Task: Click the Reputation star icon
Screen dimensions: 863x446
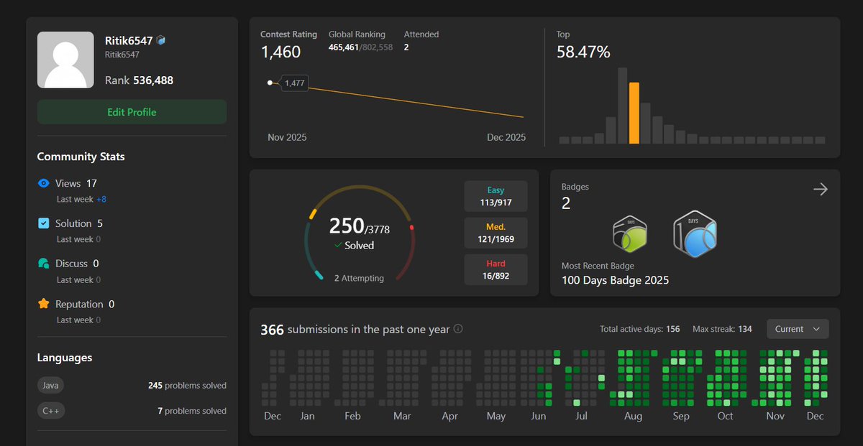Action: pyautogui.click(x=43, y=304)
